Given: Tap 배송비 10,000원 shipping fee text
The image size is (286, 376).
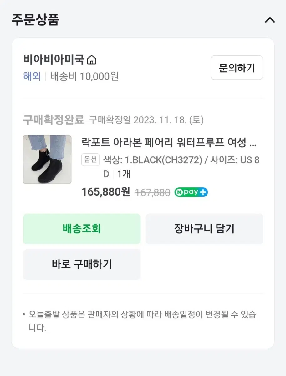Looking at the screenshot, I should (x=84, y=76).
